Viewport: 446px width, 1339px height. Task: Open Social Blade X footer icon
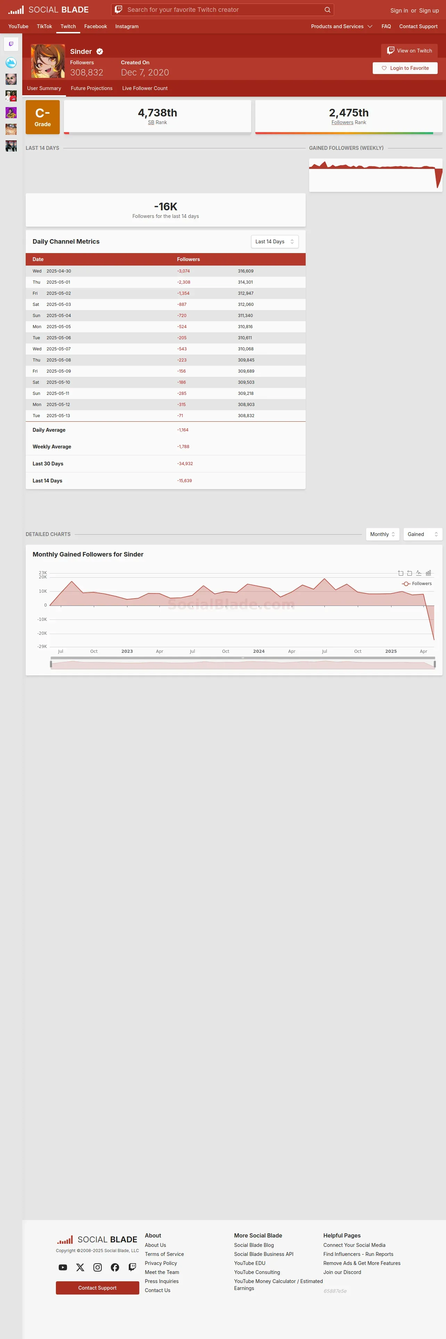coord(80,1267)
